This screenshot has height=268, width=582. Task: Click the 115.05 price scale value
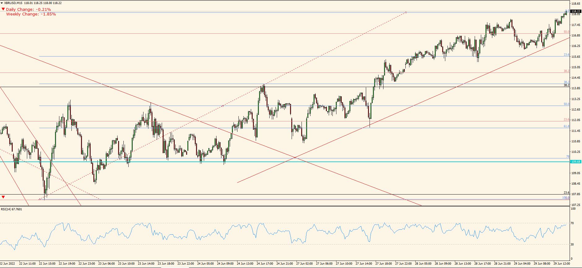click(576, 67)
